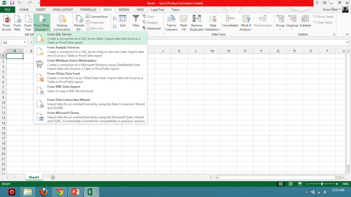The height and width of the screenshot is (197, 351).
Task: Click the Group icon
Action: [x=280, y=19]
